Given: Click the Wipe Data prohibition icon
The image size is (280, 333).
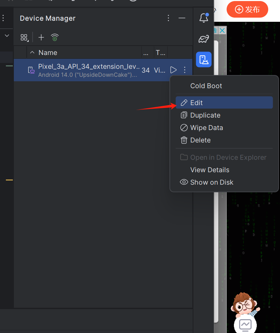Looking at the screenshot, I should pos(184,128).
